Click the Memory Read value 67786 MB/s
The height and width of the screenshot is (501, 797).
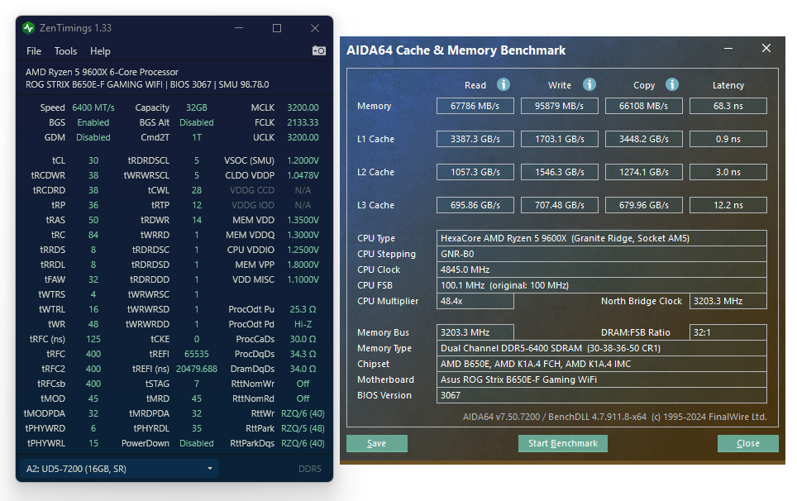point(475,106)
